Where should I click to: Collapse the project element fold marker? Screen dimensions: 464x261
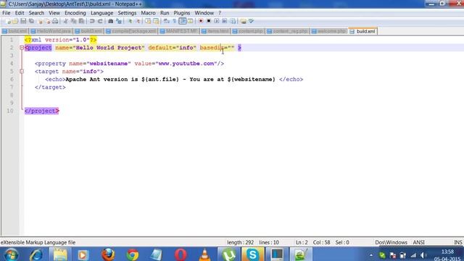22,48
